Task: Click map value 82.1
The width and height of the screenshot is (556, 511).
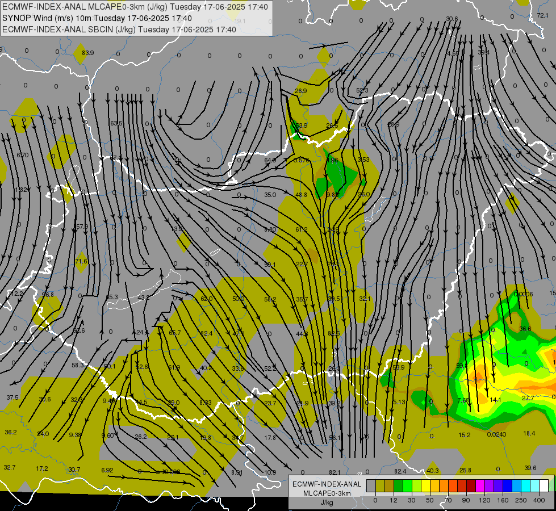Action: 335,472
